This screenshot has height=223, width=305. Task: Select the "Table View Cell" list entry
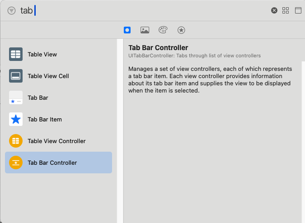(48, 76)
